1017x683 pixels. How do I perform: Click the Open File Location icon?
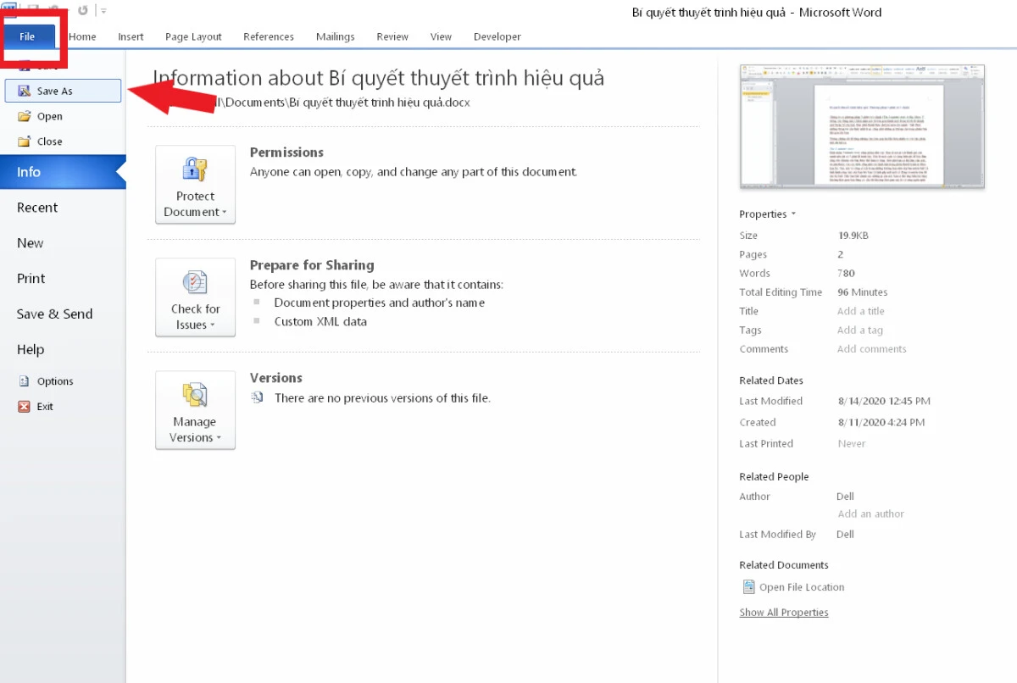coord(748,586)
